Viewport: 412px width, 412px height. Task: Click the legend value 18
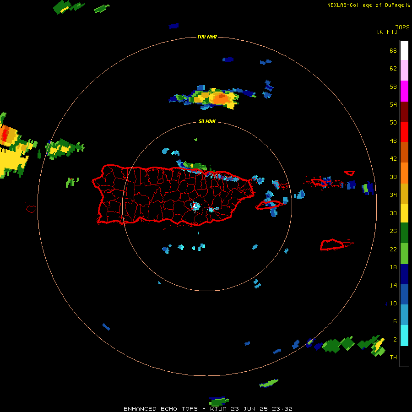(393, 267)
